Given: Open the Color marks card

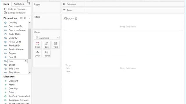Looking at the screenshot, I should [37, 45].
